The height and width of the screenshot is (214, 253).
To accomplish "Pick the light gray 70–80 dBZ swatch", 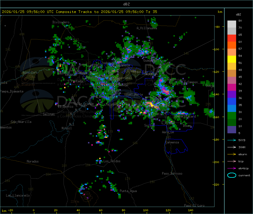I will [232, 24].
